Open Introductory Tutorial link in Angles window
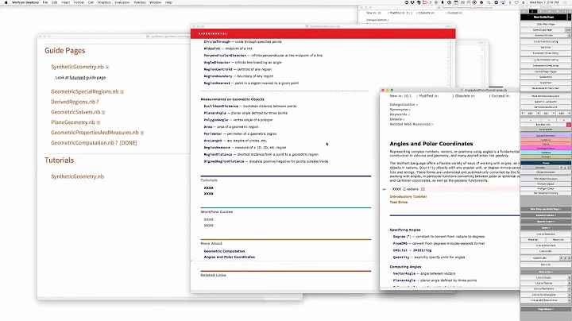This screenshot has height=321, width=572. (x=408, y=196)
